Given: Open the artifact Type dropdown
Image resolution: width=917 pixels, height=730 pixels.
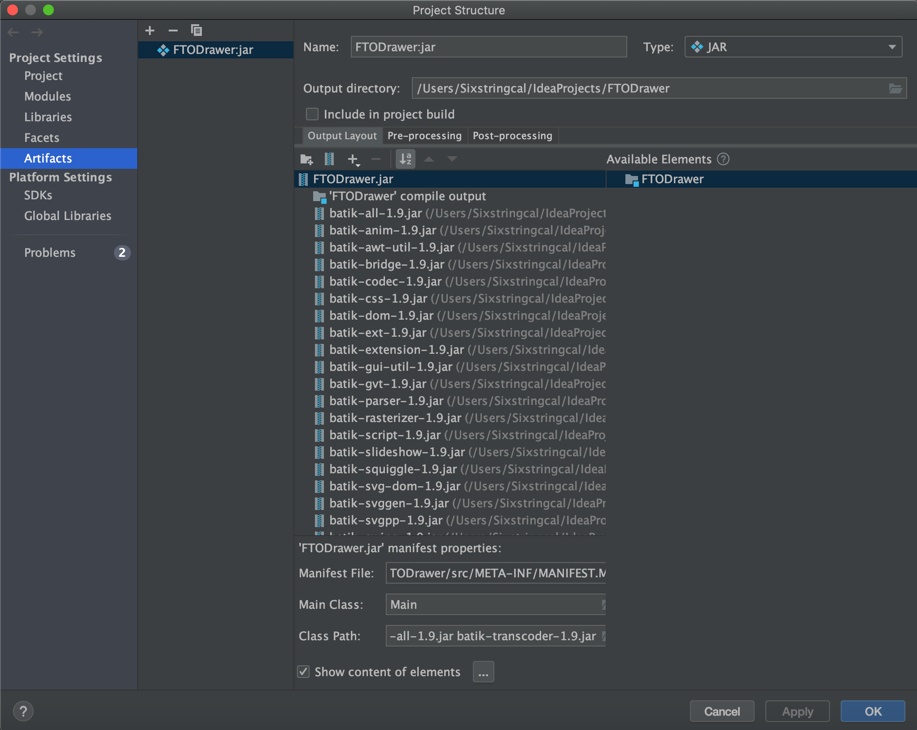Looking at the screenshot, I should (x=892, y=47).
